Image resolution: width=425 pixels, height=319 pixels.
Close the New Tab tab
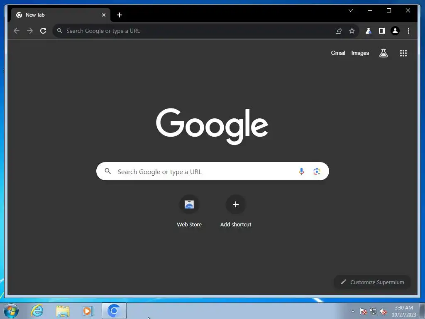tap(103, 15)
